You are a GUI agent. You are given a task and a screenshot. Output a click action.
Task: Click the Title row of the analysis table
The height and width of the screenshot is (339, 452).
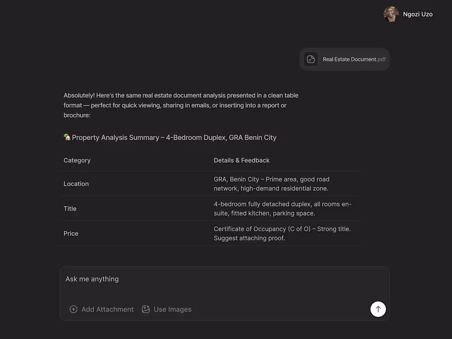[x=70, y=208]
